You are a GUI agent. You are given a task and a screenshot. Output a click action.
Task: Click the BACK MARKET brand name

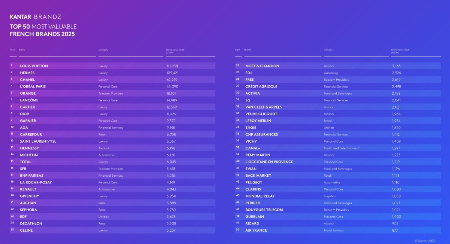point(258,176)
